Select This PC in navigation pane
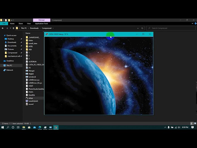The image size is (197, 148). click(x=9, y=65)
